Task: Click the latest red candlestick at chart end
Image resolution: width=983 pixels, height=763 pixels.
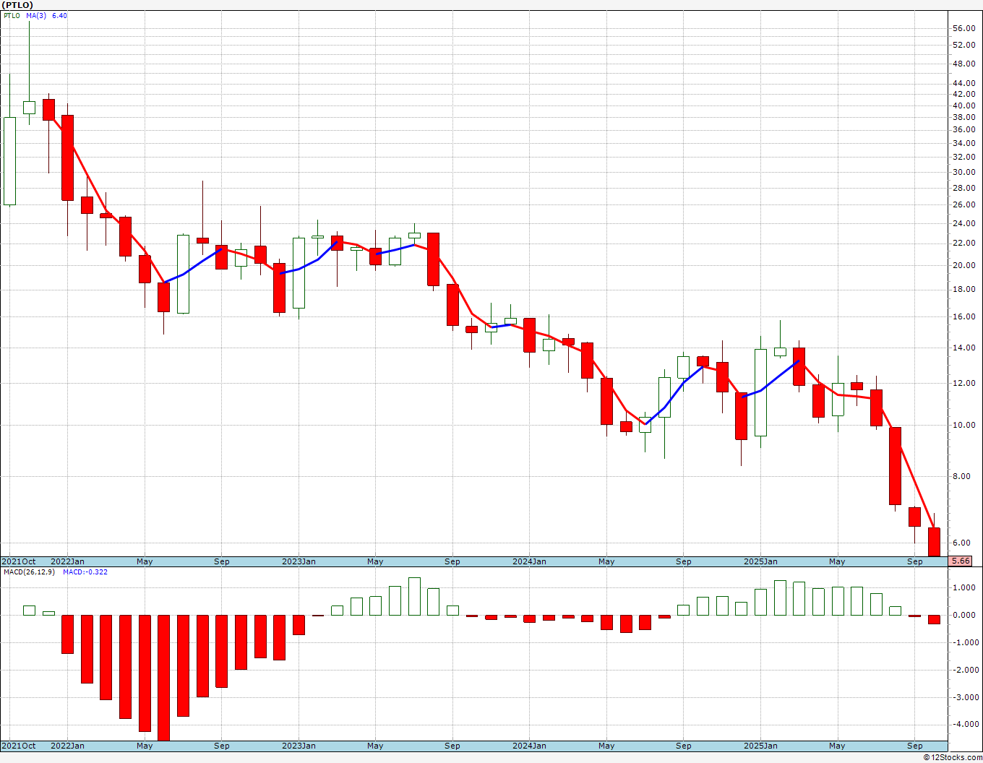Action: (934, 542)
